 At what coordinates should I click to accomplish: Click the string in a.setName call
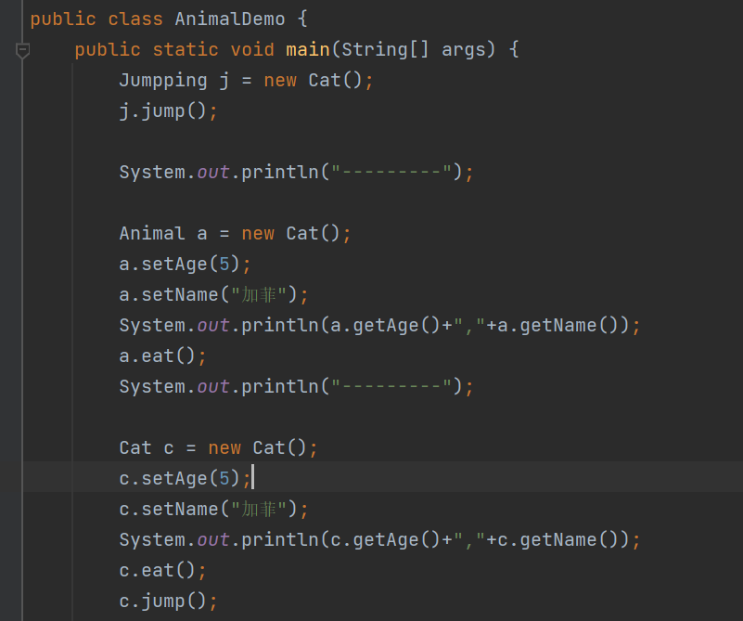click(x=263, y=294)
